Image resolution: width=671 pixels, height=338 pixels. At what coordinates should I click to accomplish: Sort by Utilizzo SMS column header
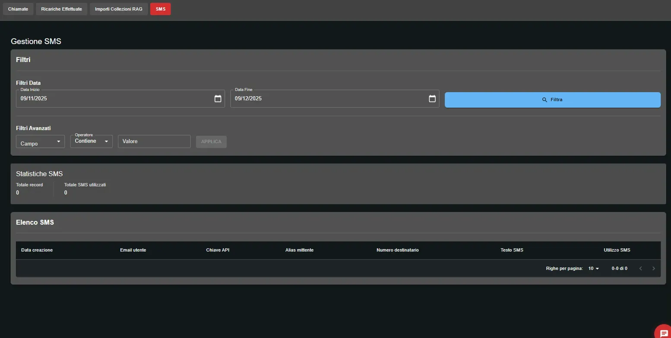(x=617, y=250)
